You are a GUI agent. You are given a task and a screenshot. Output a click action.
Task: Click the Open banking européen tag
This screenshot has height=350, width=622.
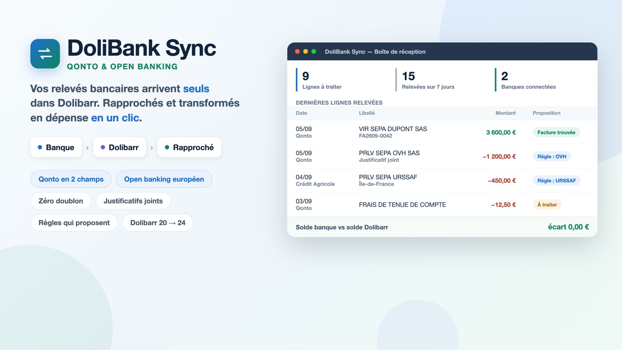pos(164,179)
